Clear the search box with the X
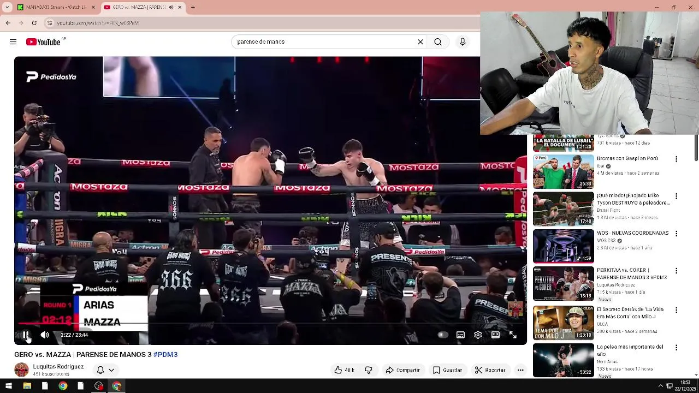The height and width of the screenshot is (393, 699). coord(420,41)
